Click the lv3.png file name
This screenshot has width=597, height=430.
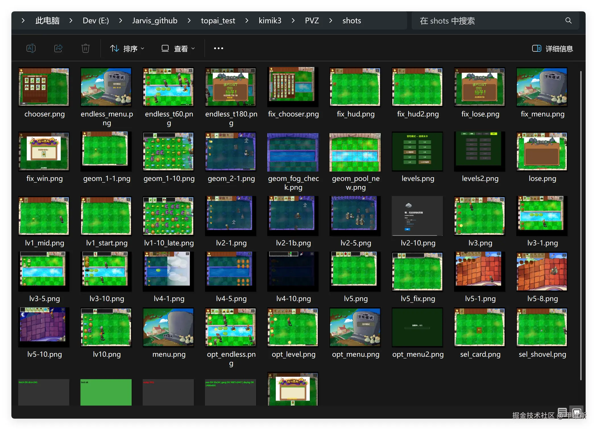click(480, 243)
